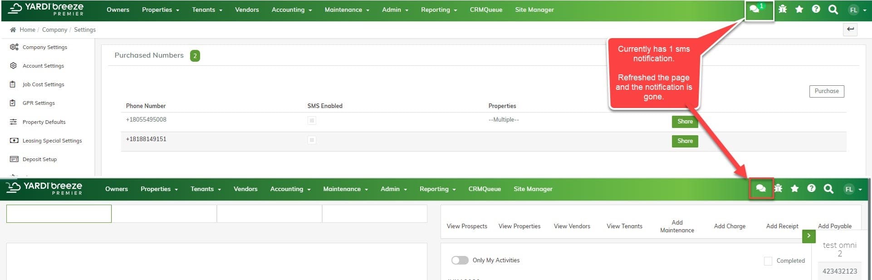Click View Properties shortcut
The height and width of the screenshot is (280, 872).
tap(519, 226)
